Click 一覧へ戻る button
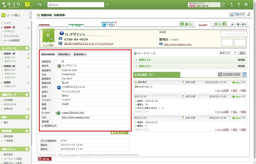 pyautogui.click(x=239, y=25)
